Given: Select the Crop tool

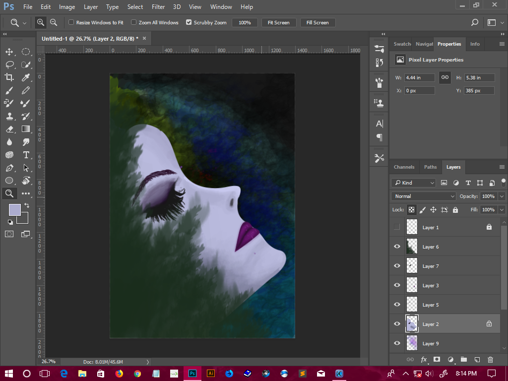Looking at the screenshot, I should click(10, 77).
